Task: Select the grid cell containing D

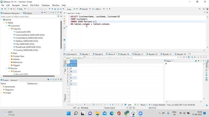Action: 73,81
